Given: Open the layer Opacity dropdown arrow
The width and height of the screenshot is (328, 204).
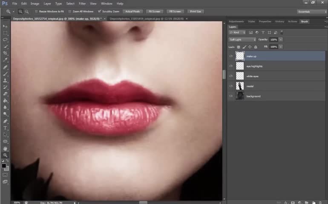Looking at the screenshot, I should coord(281,40).
